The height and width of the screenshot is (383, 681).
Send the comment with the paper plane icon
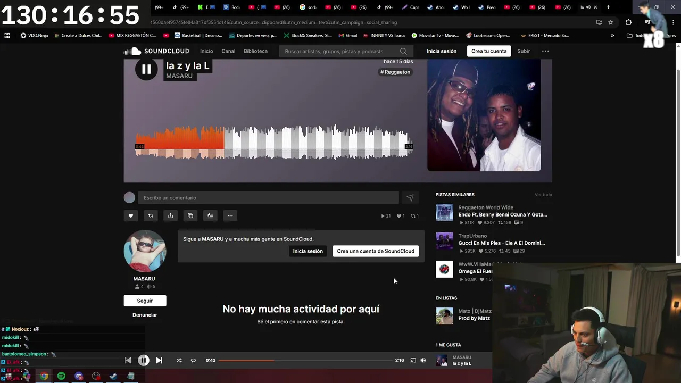coord(410,198)
